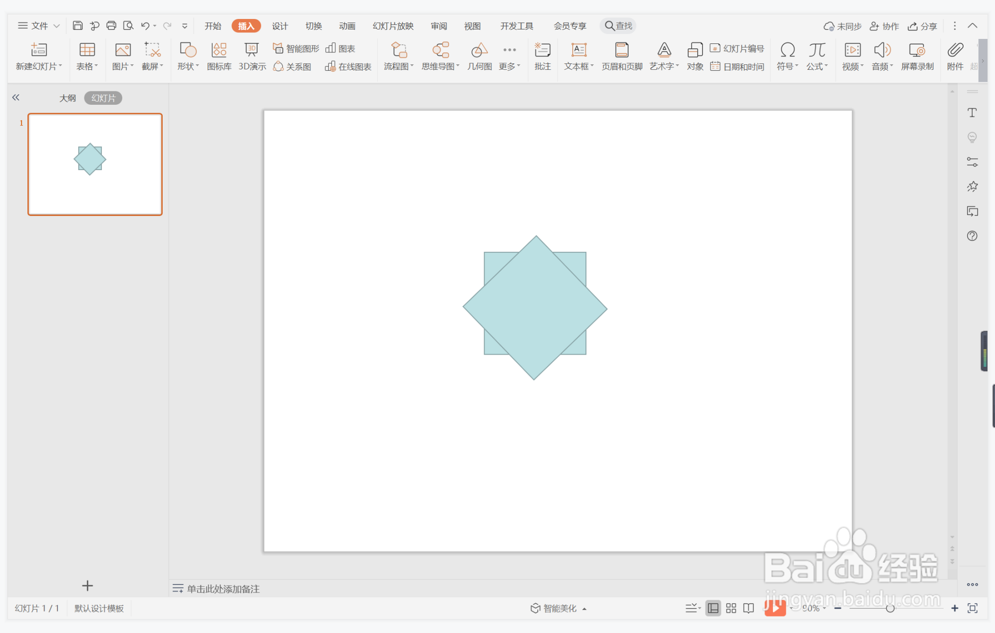Click the 几何图 geometry icon
Screen dimensions: 995x633
point(479,56)
